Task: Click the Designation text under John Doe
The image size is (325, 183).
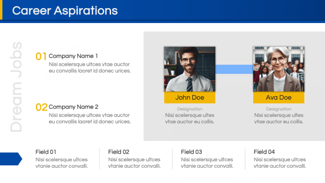Action: coord(190,109)
